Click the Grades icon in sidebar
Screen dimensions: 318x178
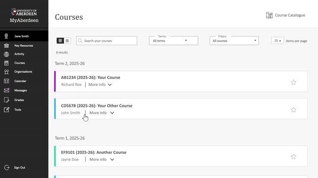coord(6,100)
